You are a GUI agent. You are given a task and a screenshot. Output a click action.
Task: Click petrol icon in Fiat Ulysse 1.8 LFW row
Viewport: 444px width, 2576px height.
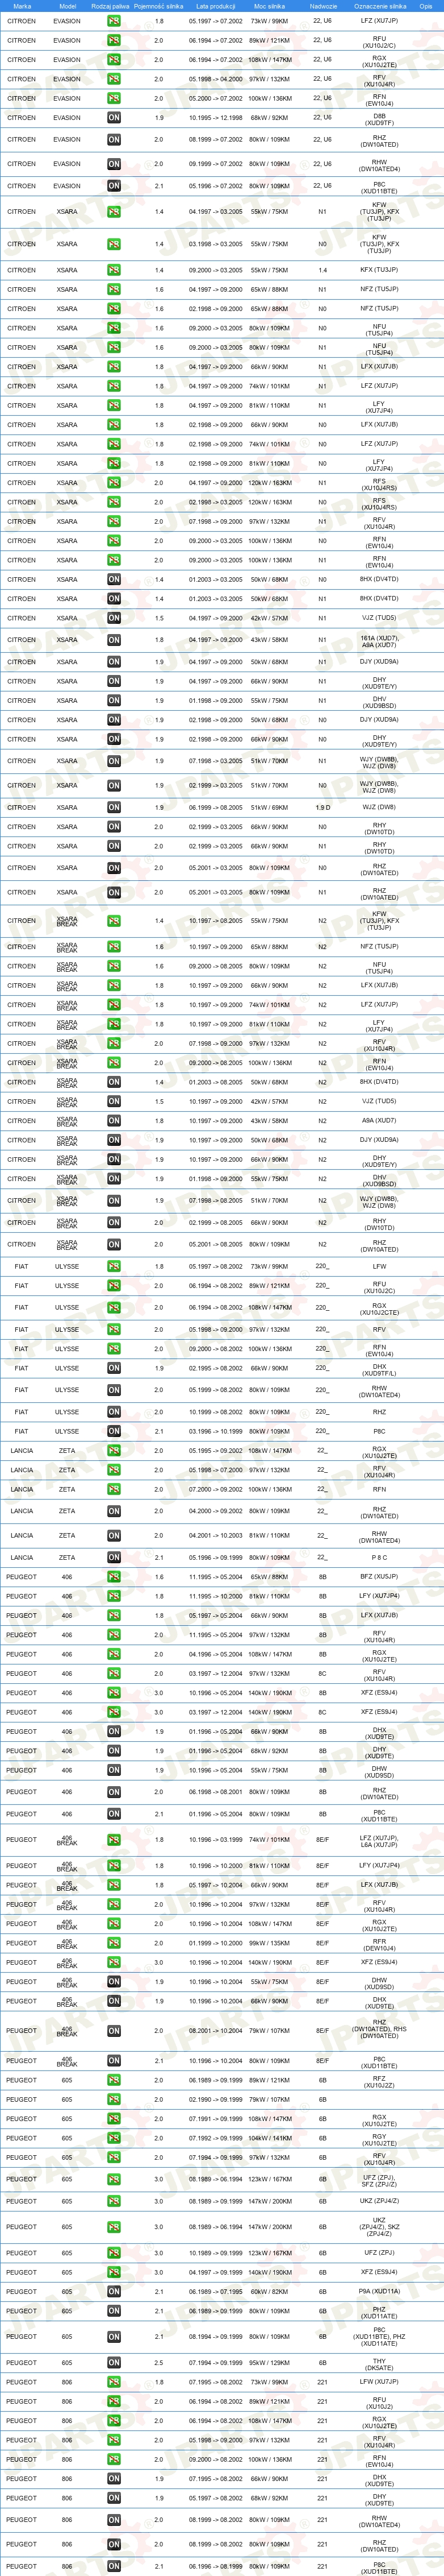tap(114, 1266)
